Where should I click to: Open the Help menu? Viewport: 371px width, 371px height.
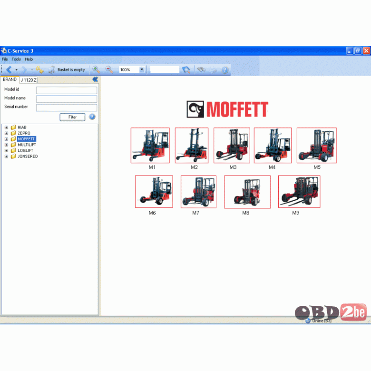coord(29,59)
